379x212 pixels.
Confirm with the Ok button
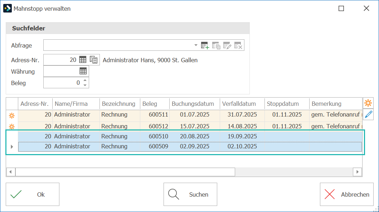click(33, 194)
